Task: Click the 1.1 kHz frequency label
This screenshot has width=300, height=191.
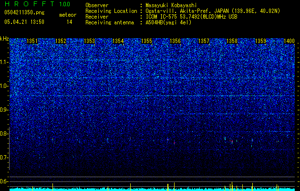Action: pyautogui.click(x=4, y=62)
